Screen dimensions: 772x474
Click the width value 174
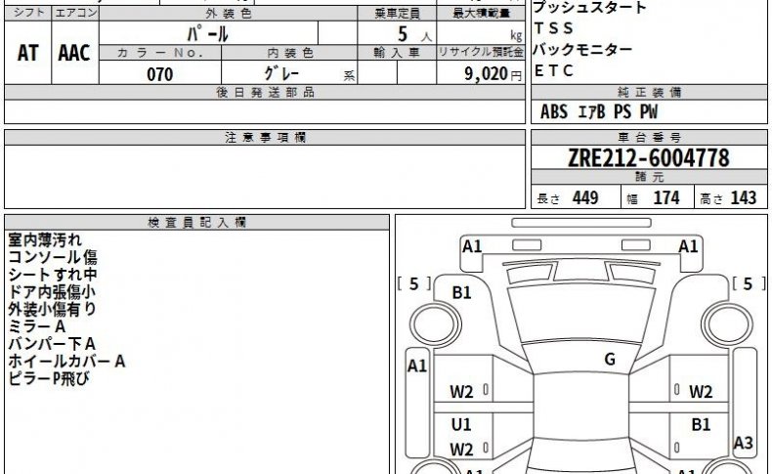coord(666,197)
